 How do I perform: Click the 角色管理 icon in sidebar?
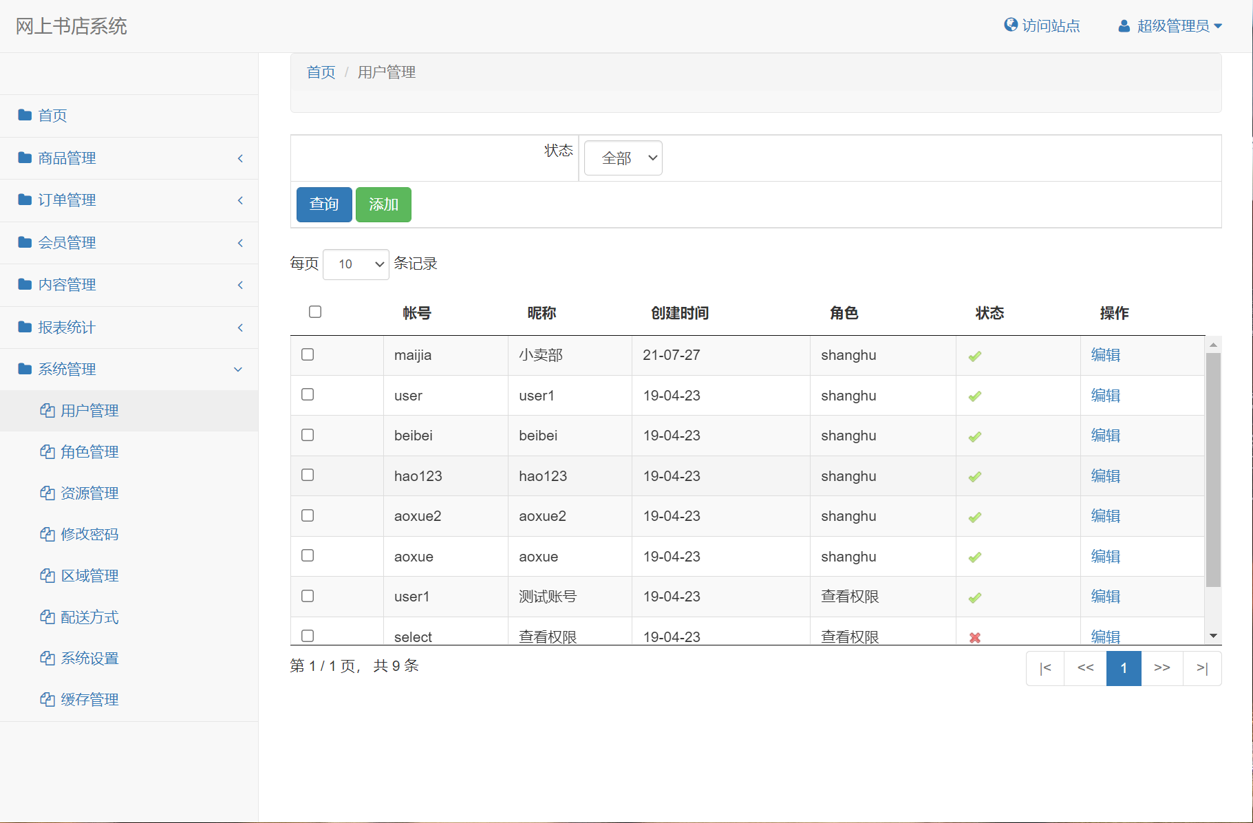coord(47,452)
